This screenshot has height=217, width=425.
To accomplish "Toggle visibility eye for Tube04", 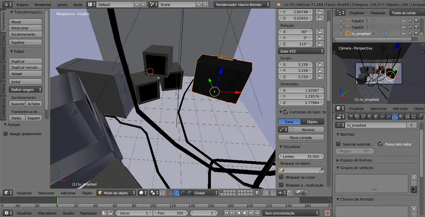I will [x=404, y=27].
